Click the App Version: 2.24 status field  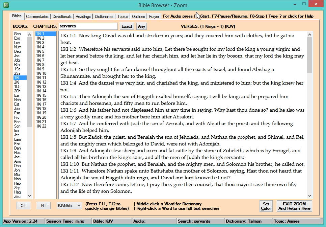click(x=24, y=221)
